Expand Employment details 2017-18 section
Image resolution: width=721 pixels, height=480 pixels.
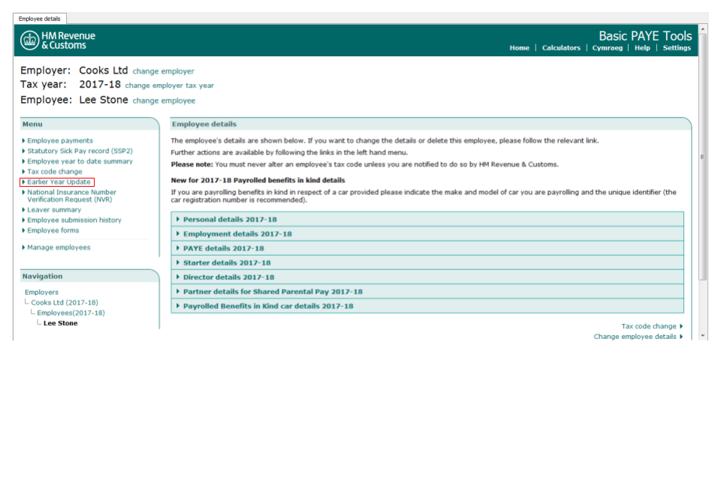tap(427, 234)
